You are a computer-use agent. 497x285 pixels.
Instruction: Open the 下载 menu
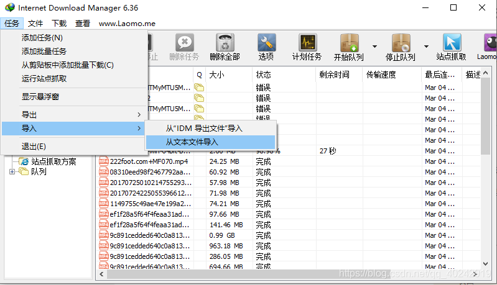coord(59,24)
